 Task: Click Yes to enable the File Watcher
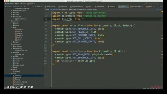click(x=157, y=9)
